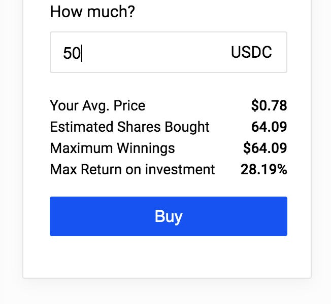The image size is (331, 304).
Task: Select the $64.09 maximum winnings value
Action: point(265,148)
